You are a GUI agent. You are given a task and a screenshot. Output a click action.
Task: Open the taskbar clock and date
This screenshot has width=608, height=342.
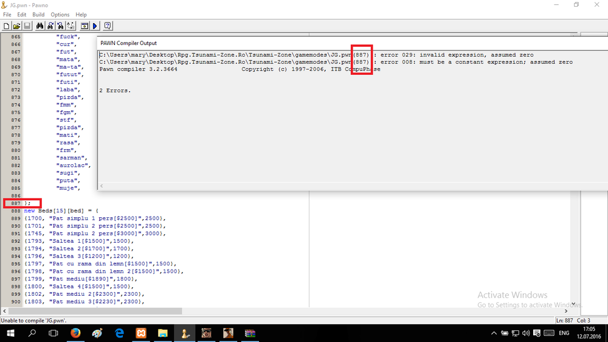tap(589, 333)
